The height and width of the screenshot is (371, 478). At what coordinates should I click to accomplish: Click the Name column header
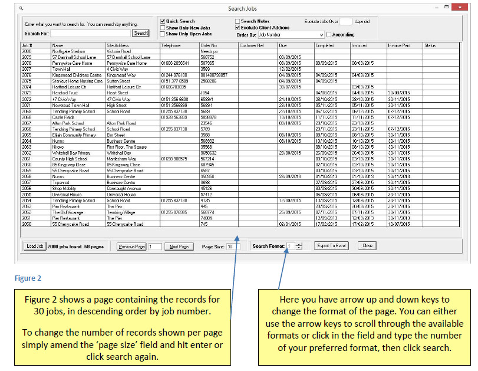point(78,45)
